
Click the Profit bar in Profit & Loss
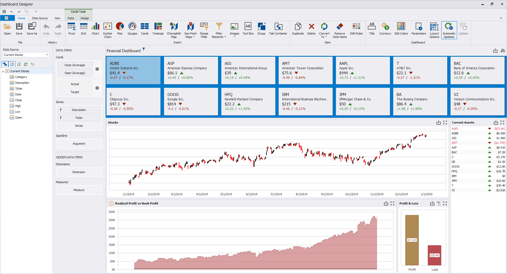click(412, 240)
